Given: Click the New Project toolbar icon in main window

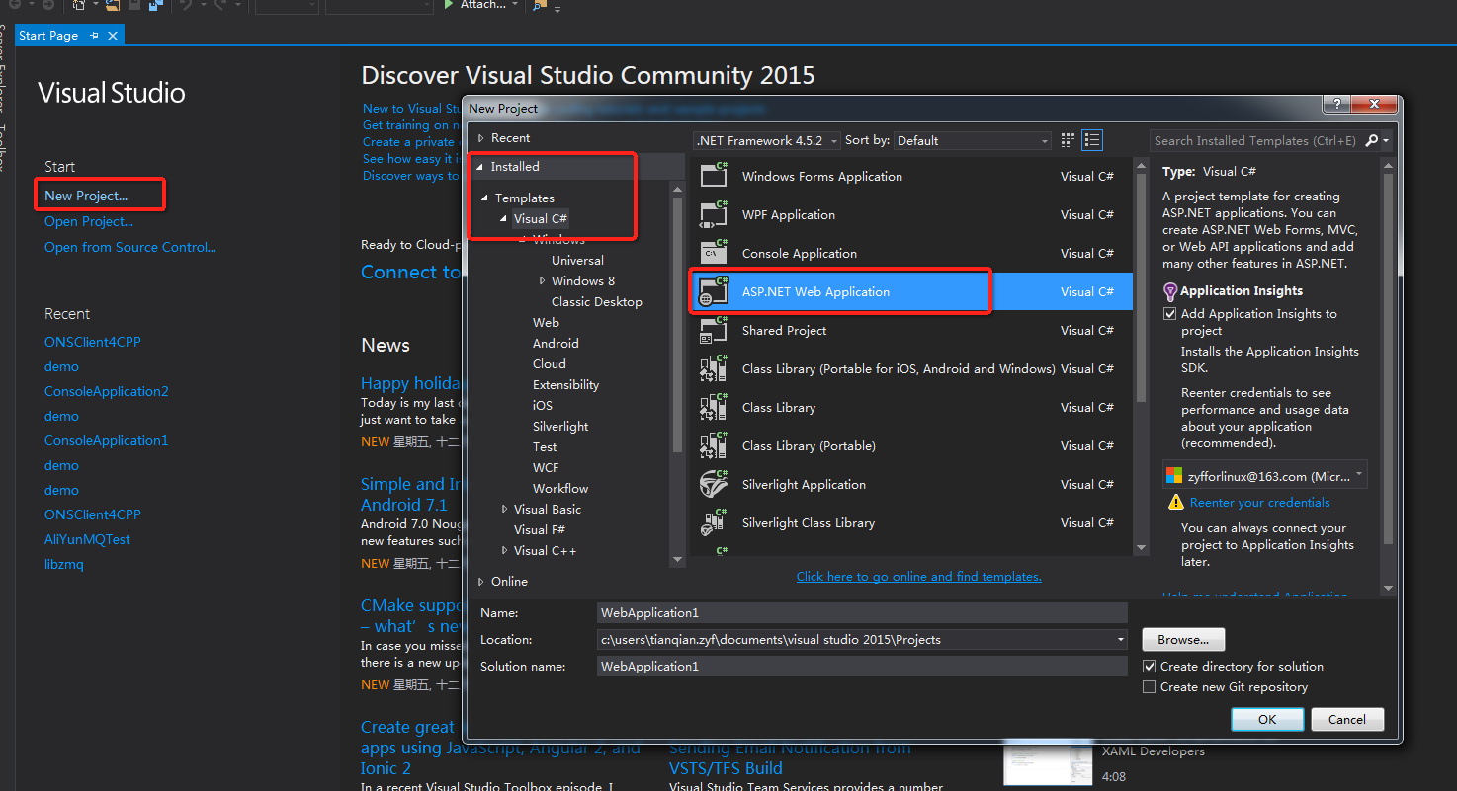Looking at the screenshot, I should [x=79, y=5].
